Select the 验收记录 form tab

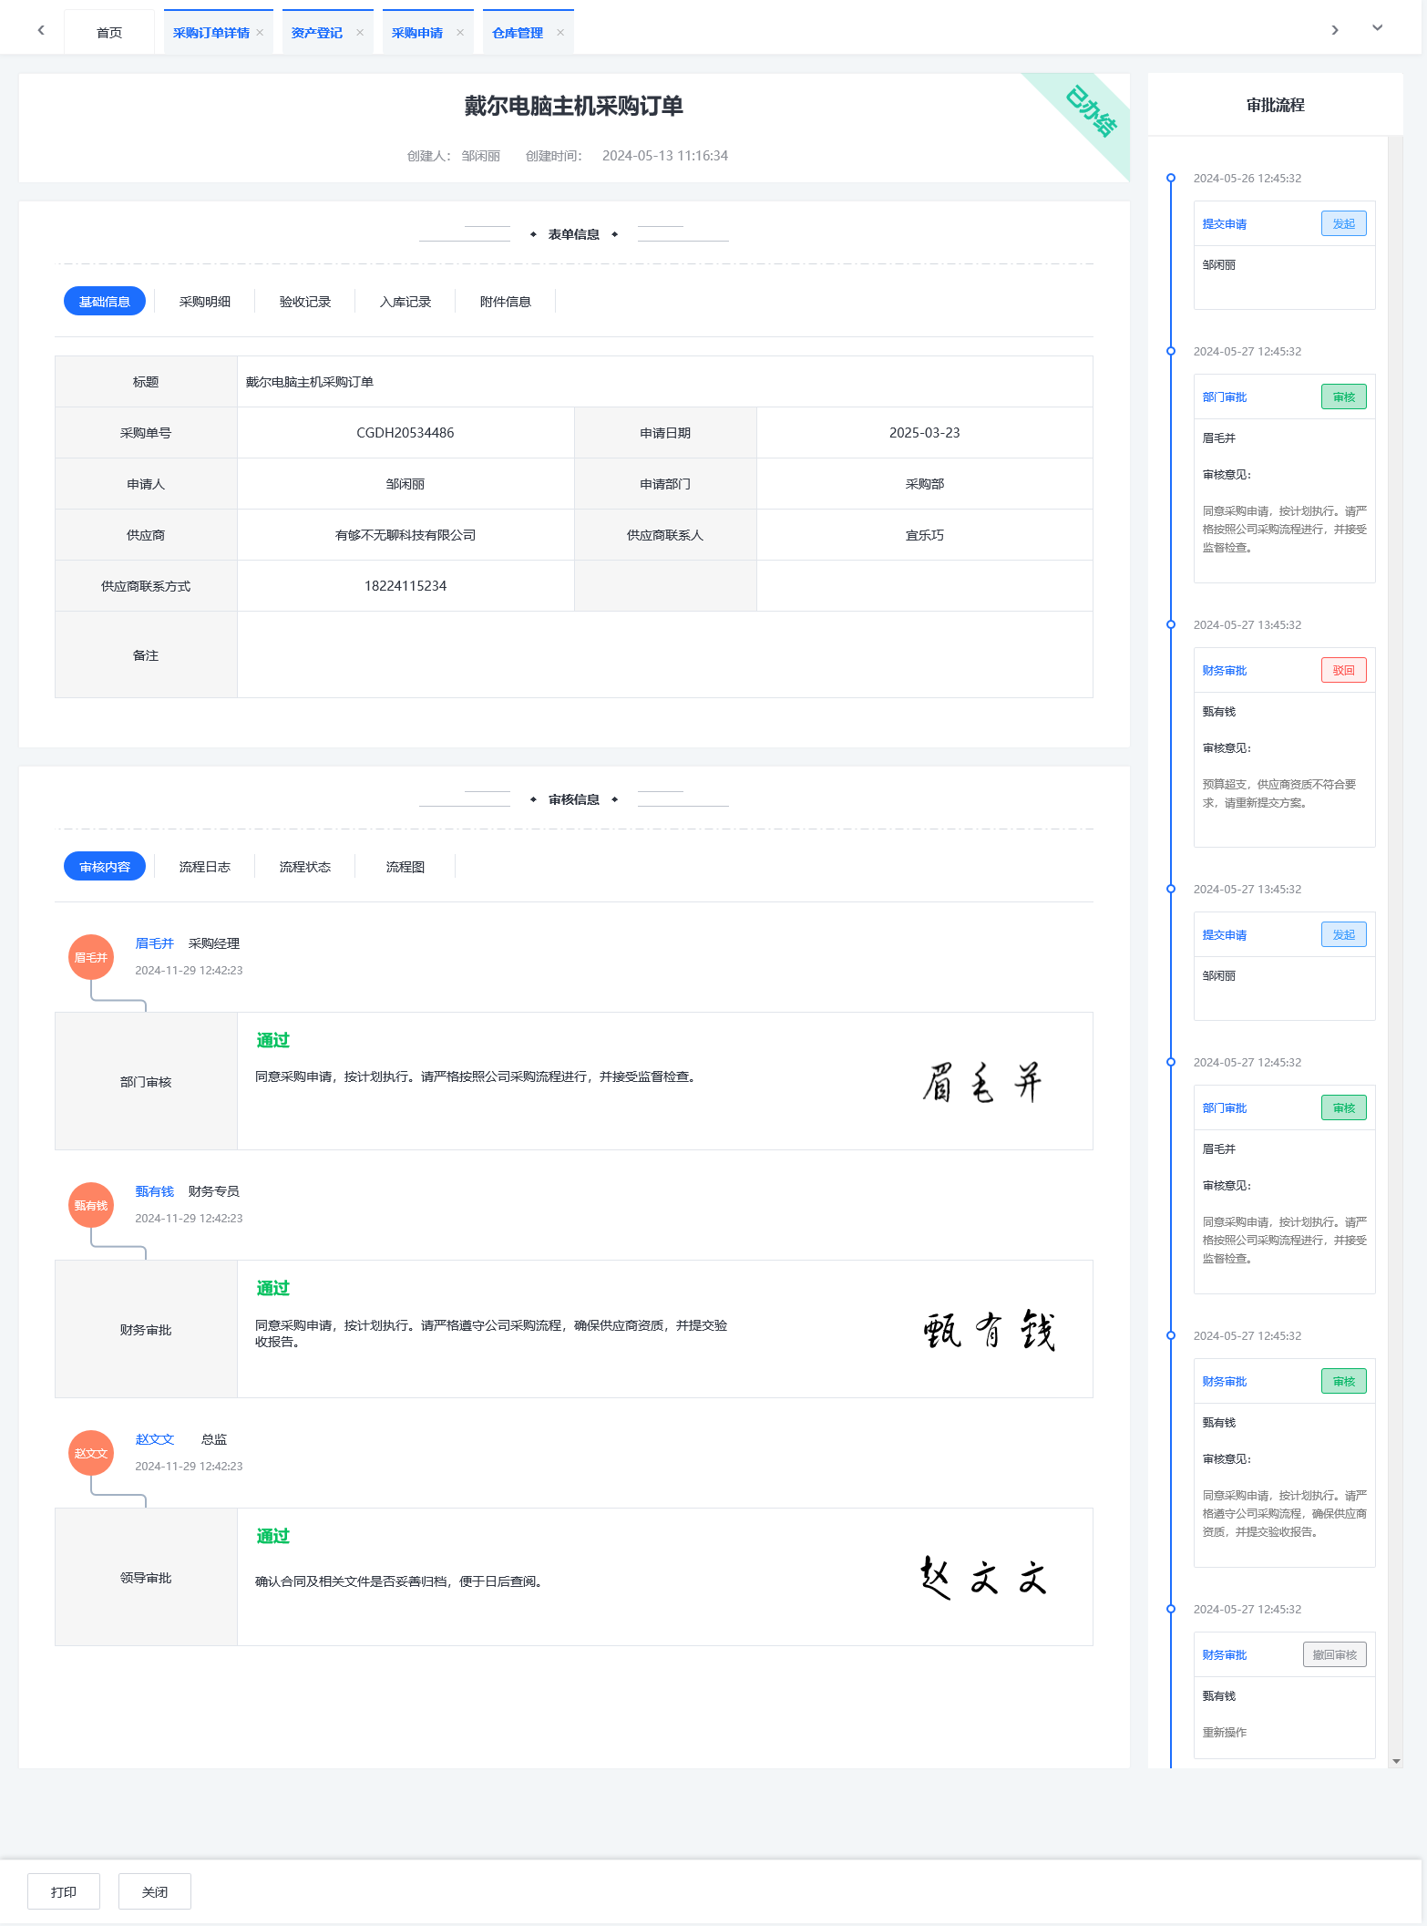pos(305,302)
